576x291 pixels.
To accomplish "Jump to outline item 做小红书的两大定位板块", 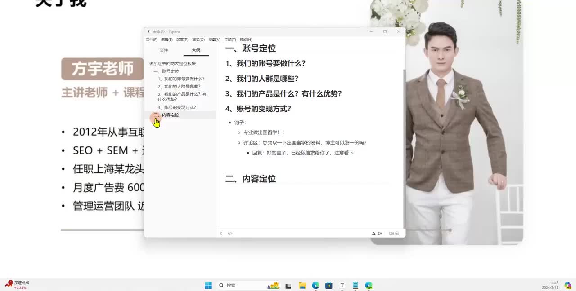I will pos(173,63).
